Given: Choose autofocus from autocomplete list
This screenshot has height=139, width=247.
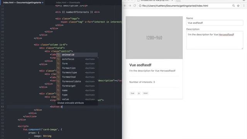Looking at the screenshot, I should click(x=77, y=59).
